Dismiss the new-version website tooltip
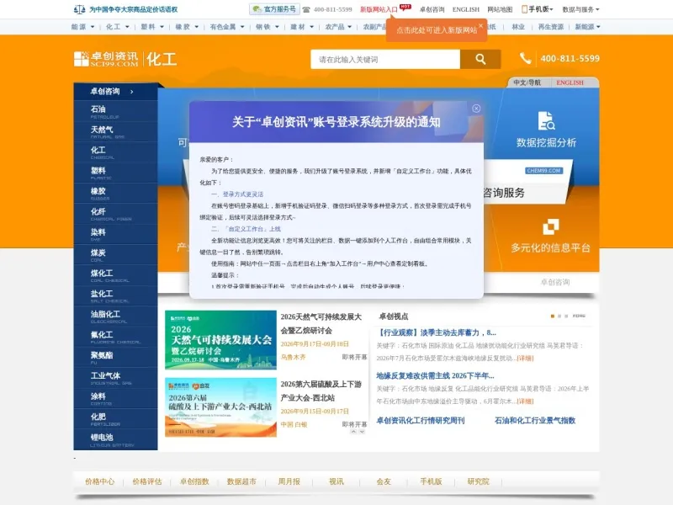The image size is (673, 505). coord(480,26)
